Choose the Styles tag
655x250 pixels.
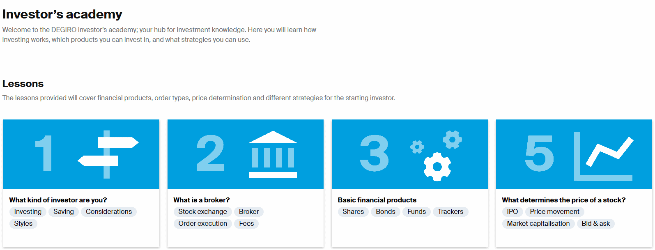click(23, 224)
